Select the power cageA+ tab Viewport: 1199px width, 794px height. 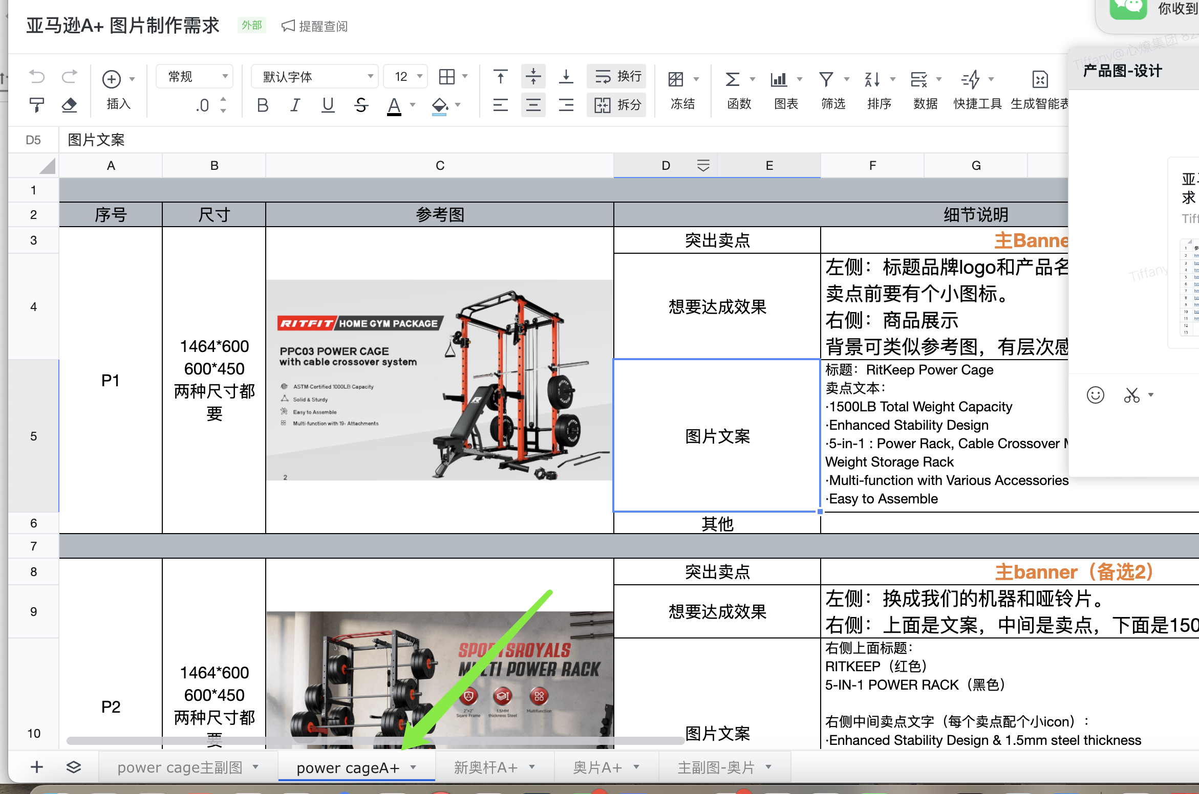pos(356,767)
